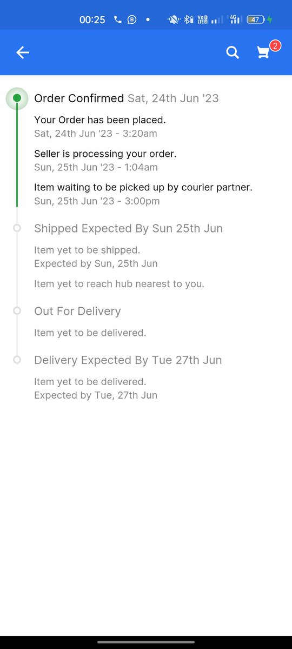Tap the back arrow icon
The image size is (292, 649).
(23, 52)
